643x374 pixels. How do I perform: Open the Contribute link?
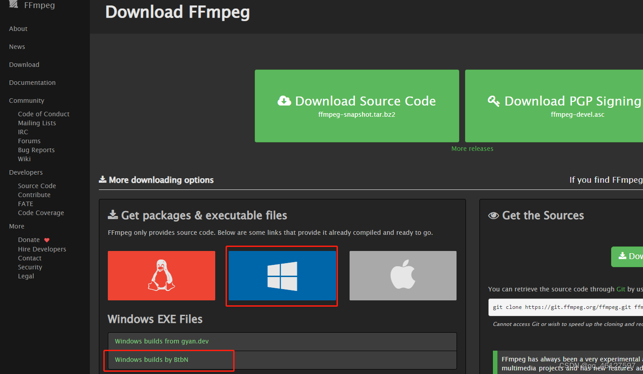34,195
